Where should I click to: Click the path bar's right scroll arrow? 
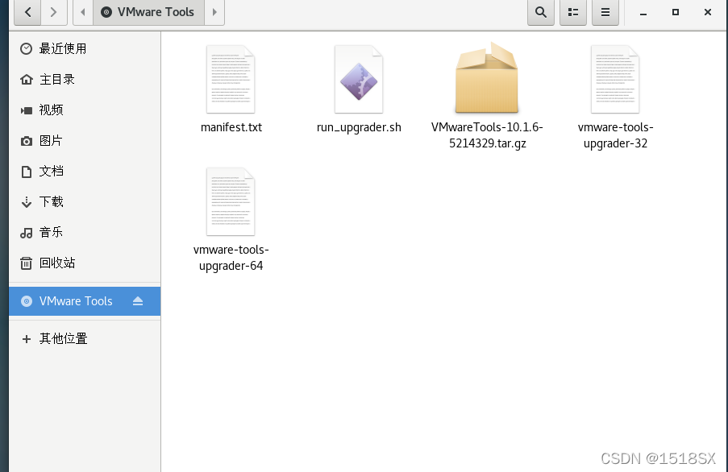pos(214,12)
